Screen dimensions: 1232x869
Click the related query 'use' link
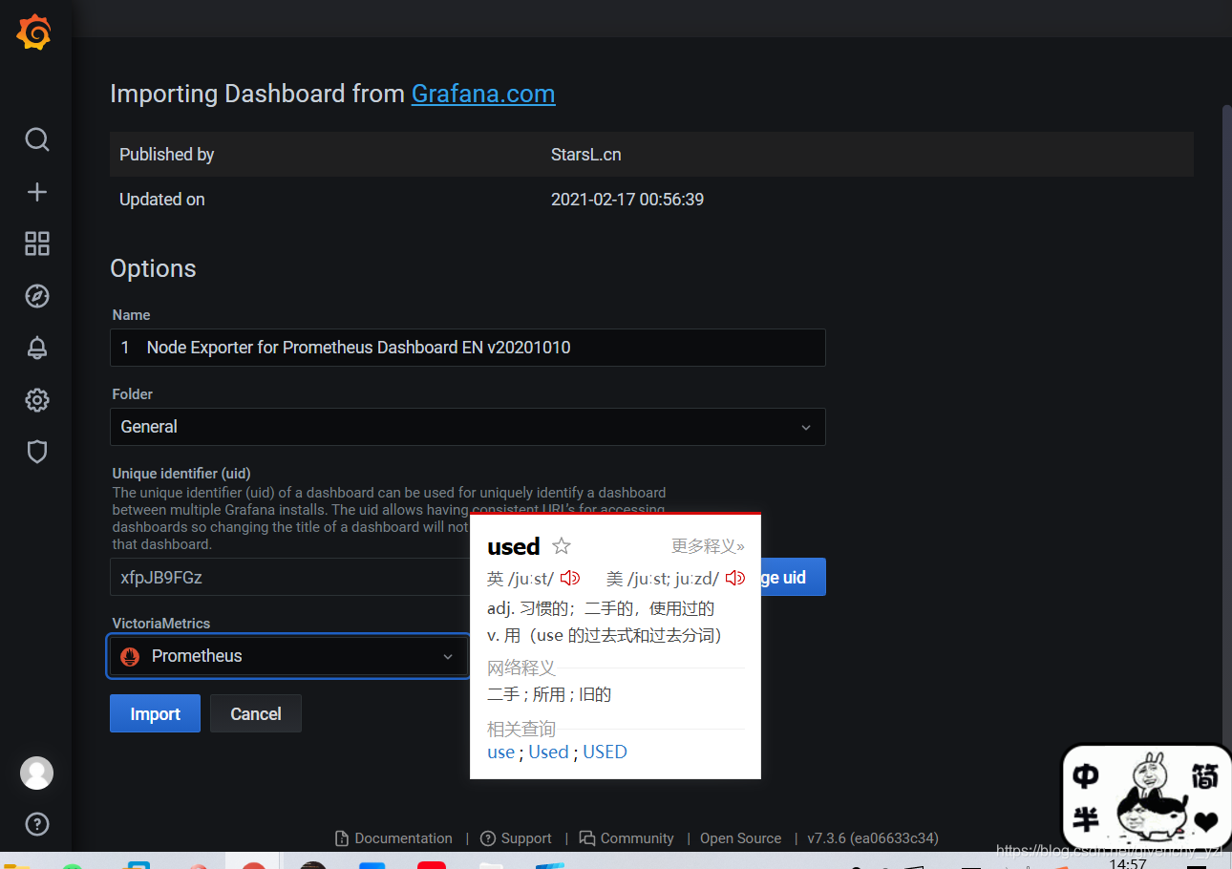click(x=500, y=752)
